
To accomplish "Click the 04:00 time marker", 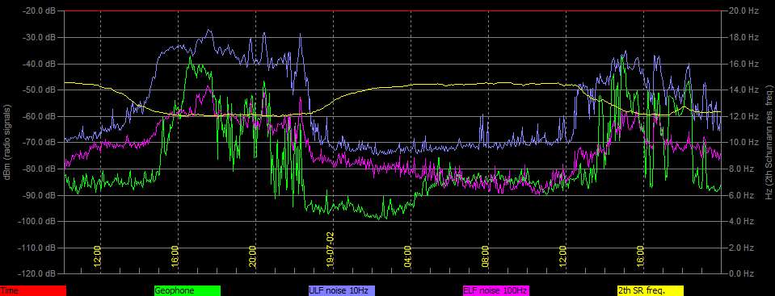I will 408,256.
